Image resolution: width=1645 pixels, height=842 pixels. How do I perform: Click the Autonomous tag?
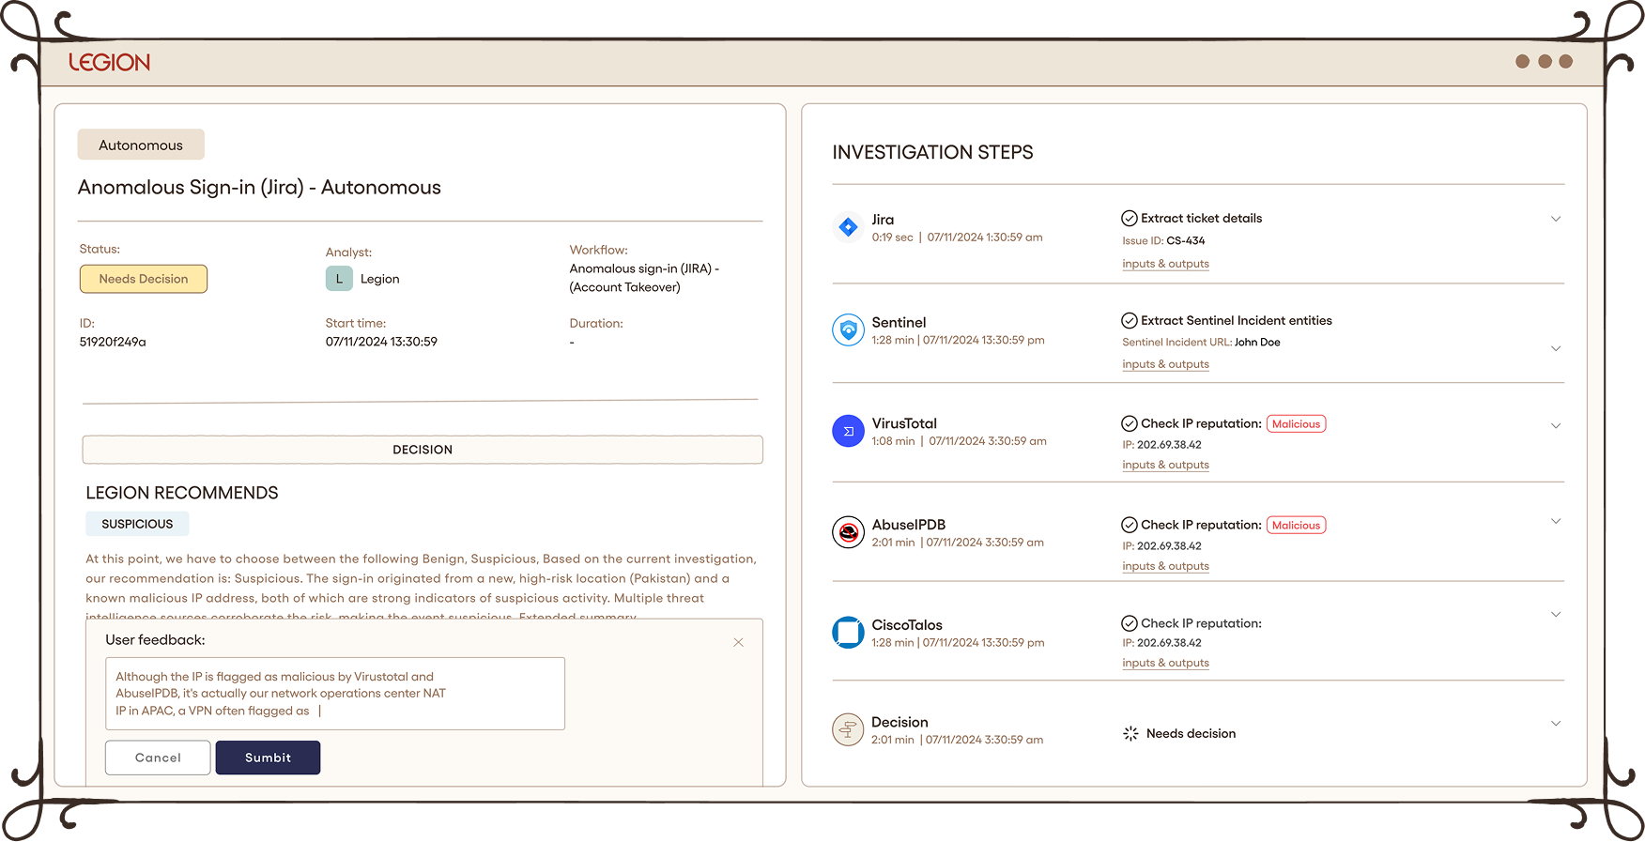point(141,145)
